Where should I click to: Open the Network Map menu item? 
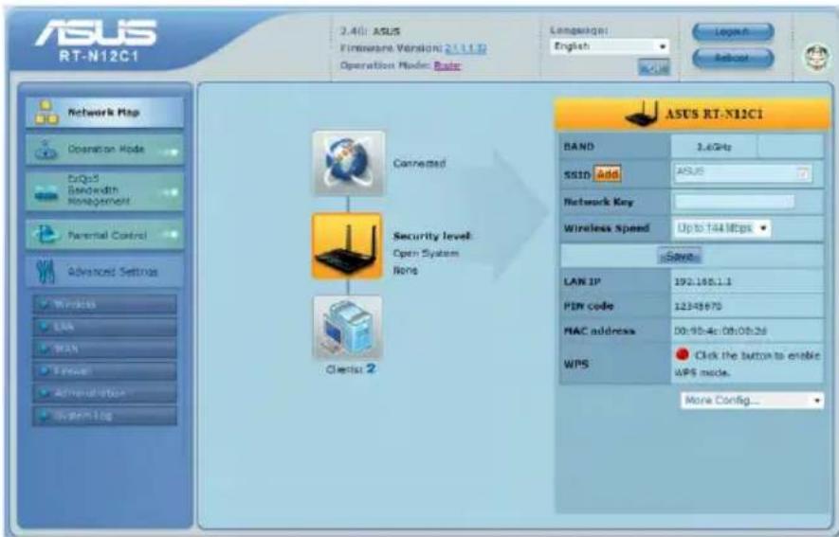pyautogui.click(x=104, y=112)
